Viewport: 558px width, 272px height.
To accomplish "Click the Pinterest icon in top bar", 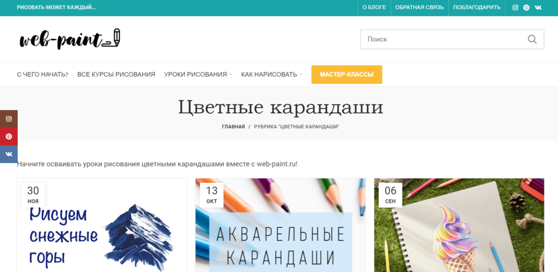I will [x=526, y=8].
